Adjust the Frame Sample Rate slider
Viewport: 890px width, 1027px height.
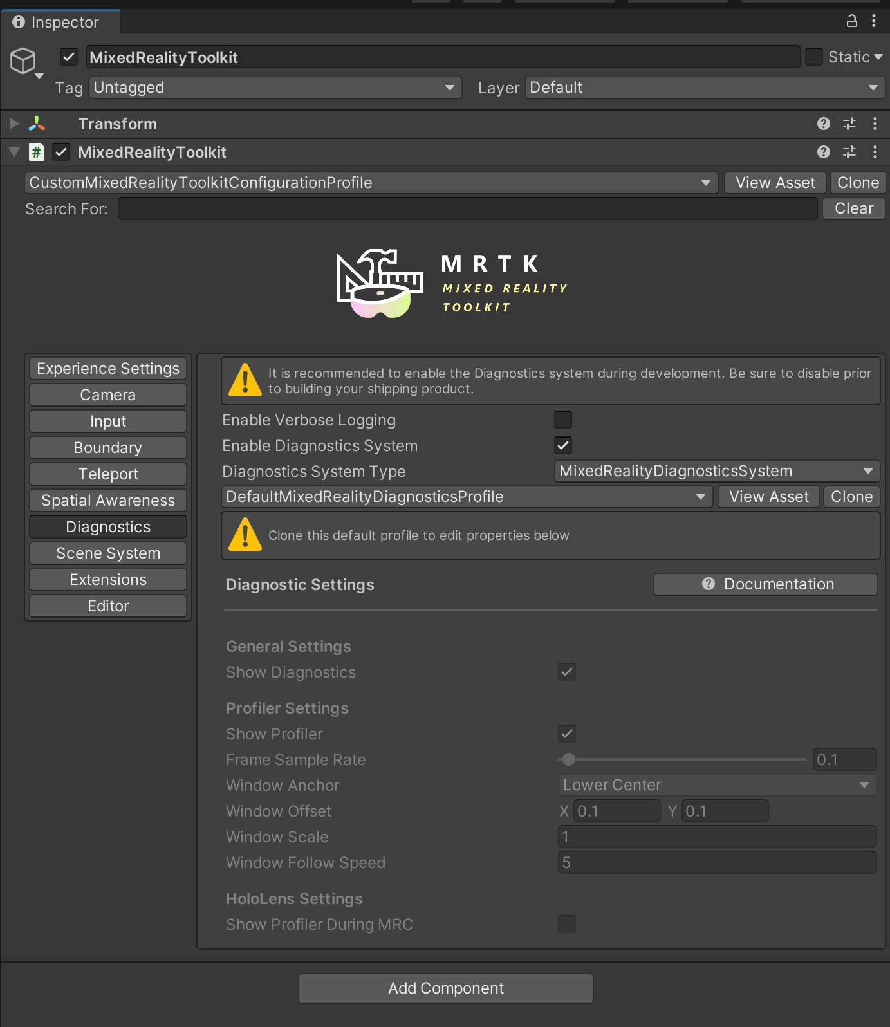point(682,759)
